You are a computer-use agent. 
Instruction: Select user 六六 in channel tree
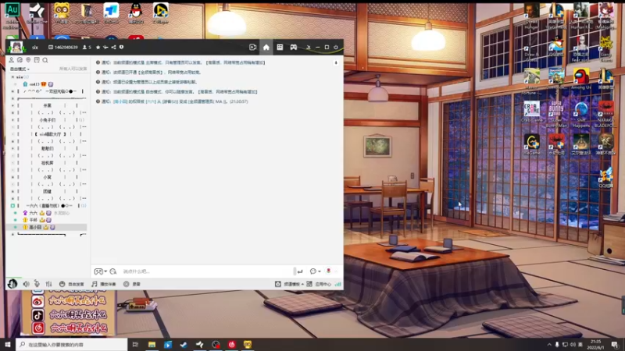(34, 213)
